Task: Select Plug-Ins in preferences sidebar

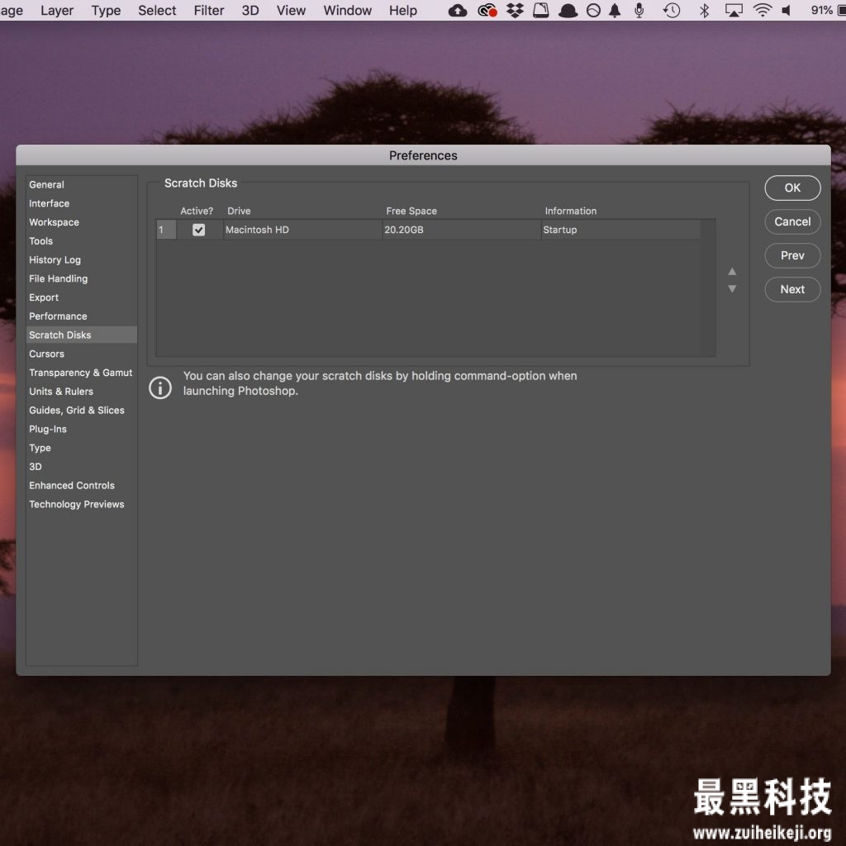Action: click(82, 430)
